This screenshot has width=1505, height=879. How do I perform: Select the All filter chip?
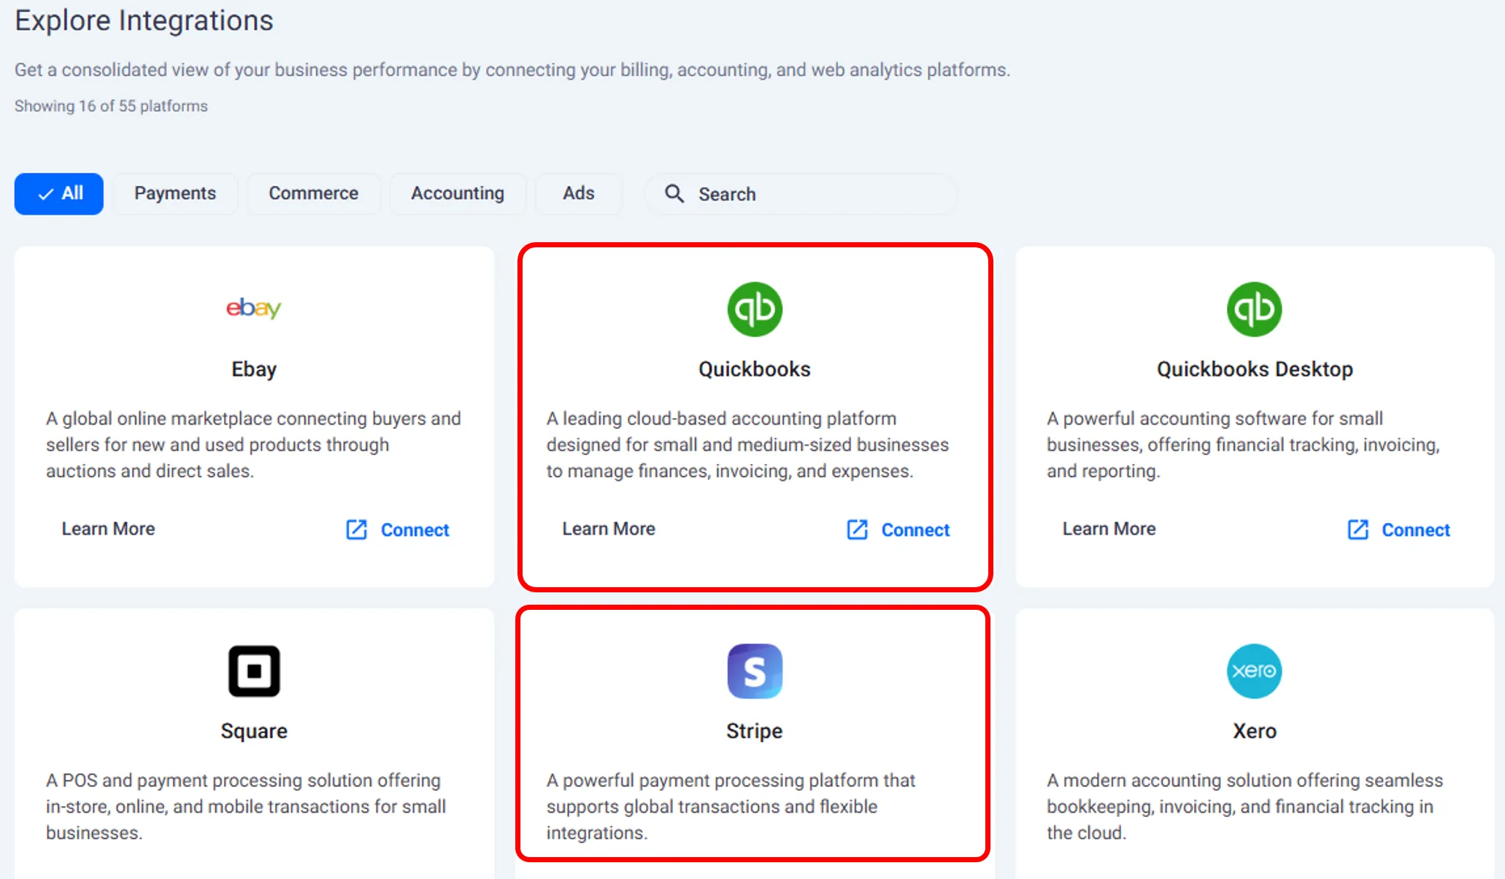click(59, 193)
